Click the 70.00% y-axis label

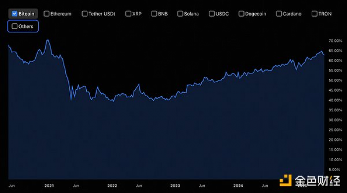pyautogui.click(x=335, y=41)
